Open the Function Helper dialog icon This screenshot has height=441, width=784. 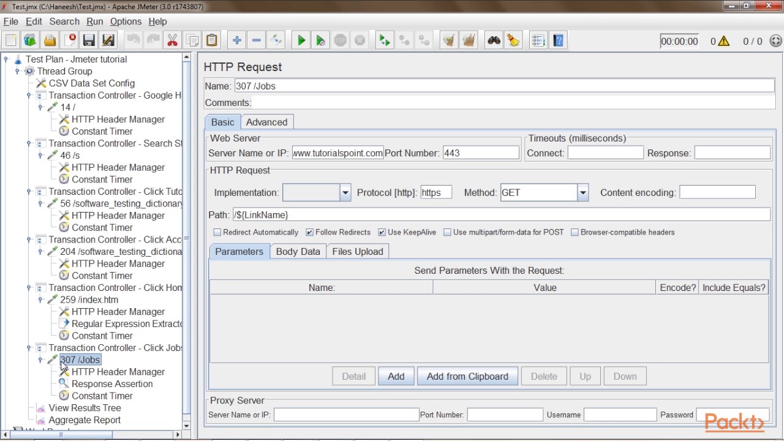[538, 40]
